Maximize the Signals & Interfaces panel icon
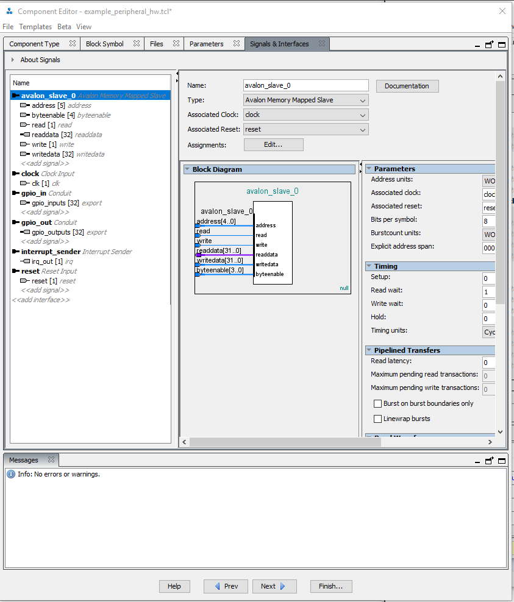514x602 pixels. click(502, 44)
